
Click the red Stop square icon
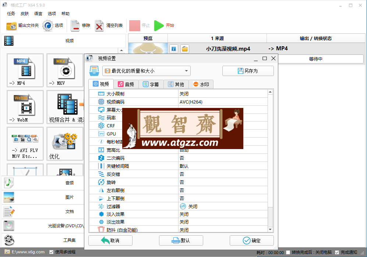coord(135,25)
